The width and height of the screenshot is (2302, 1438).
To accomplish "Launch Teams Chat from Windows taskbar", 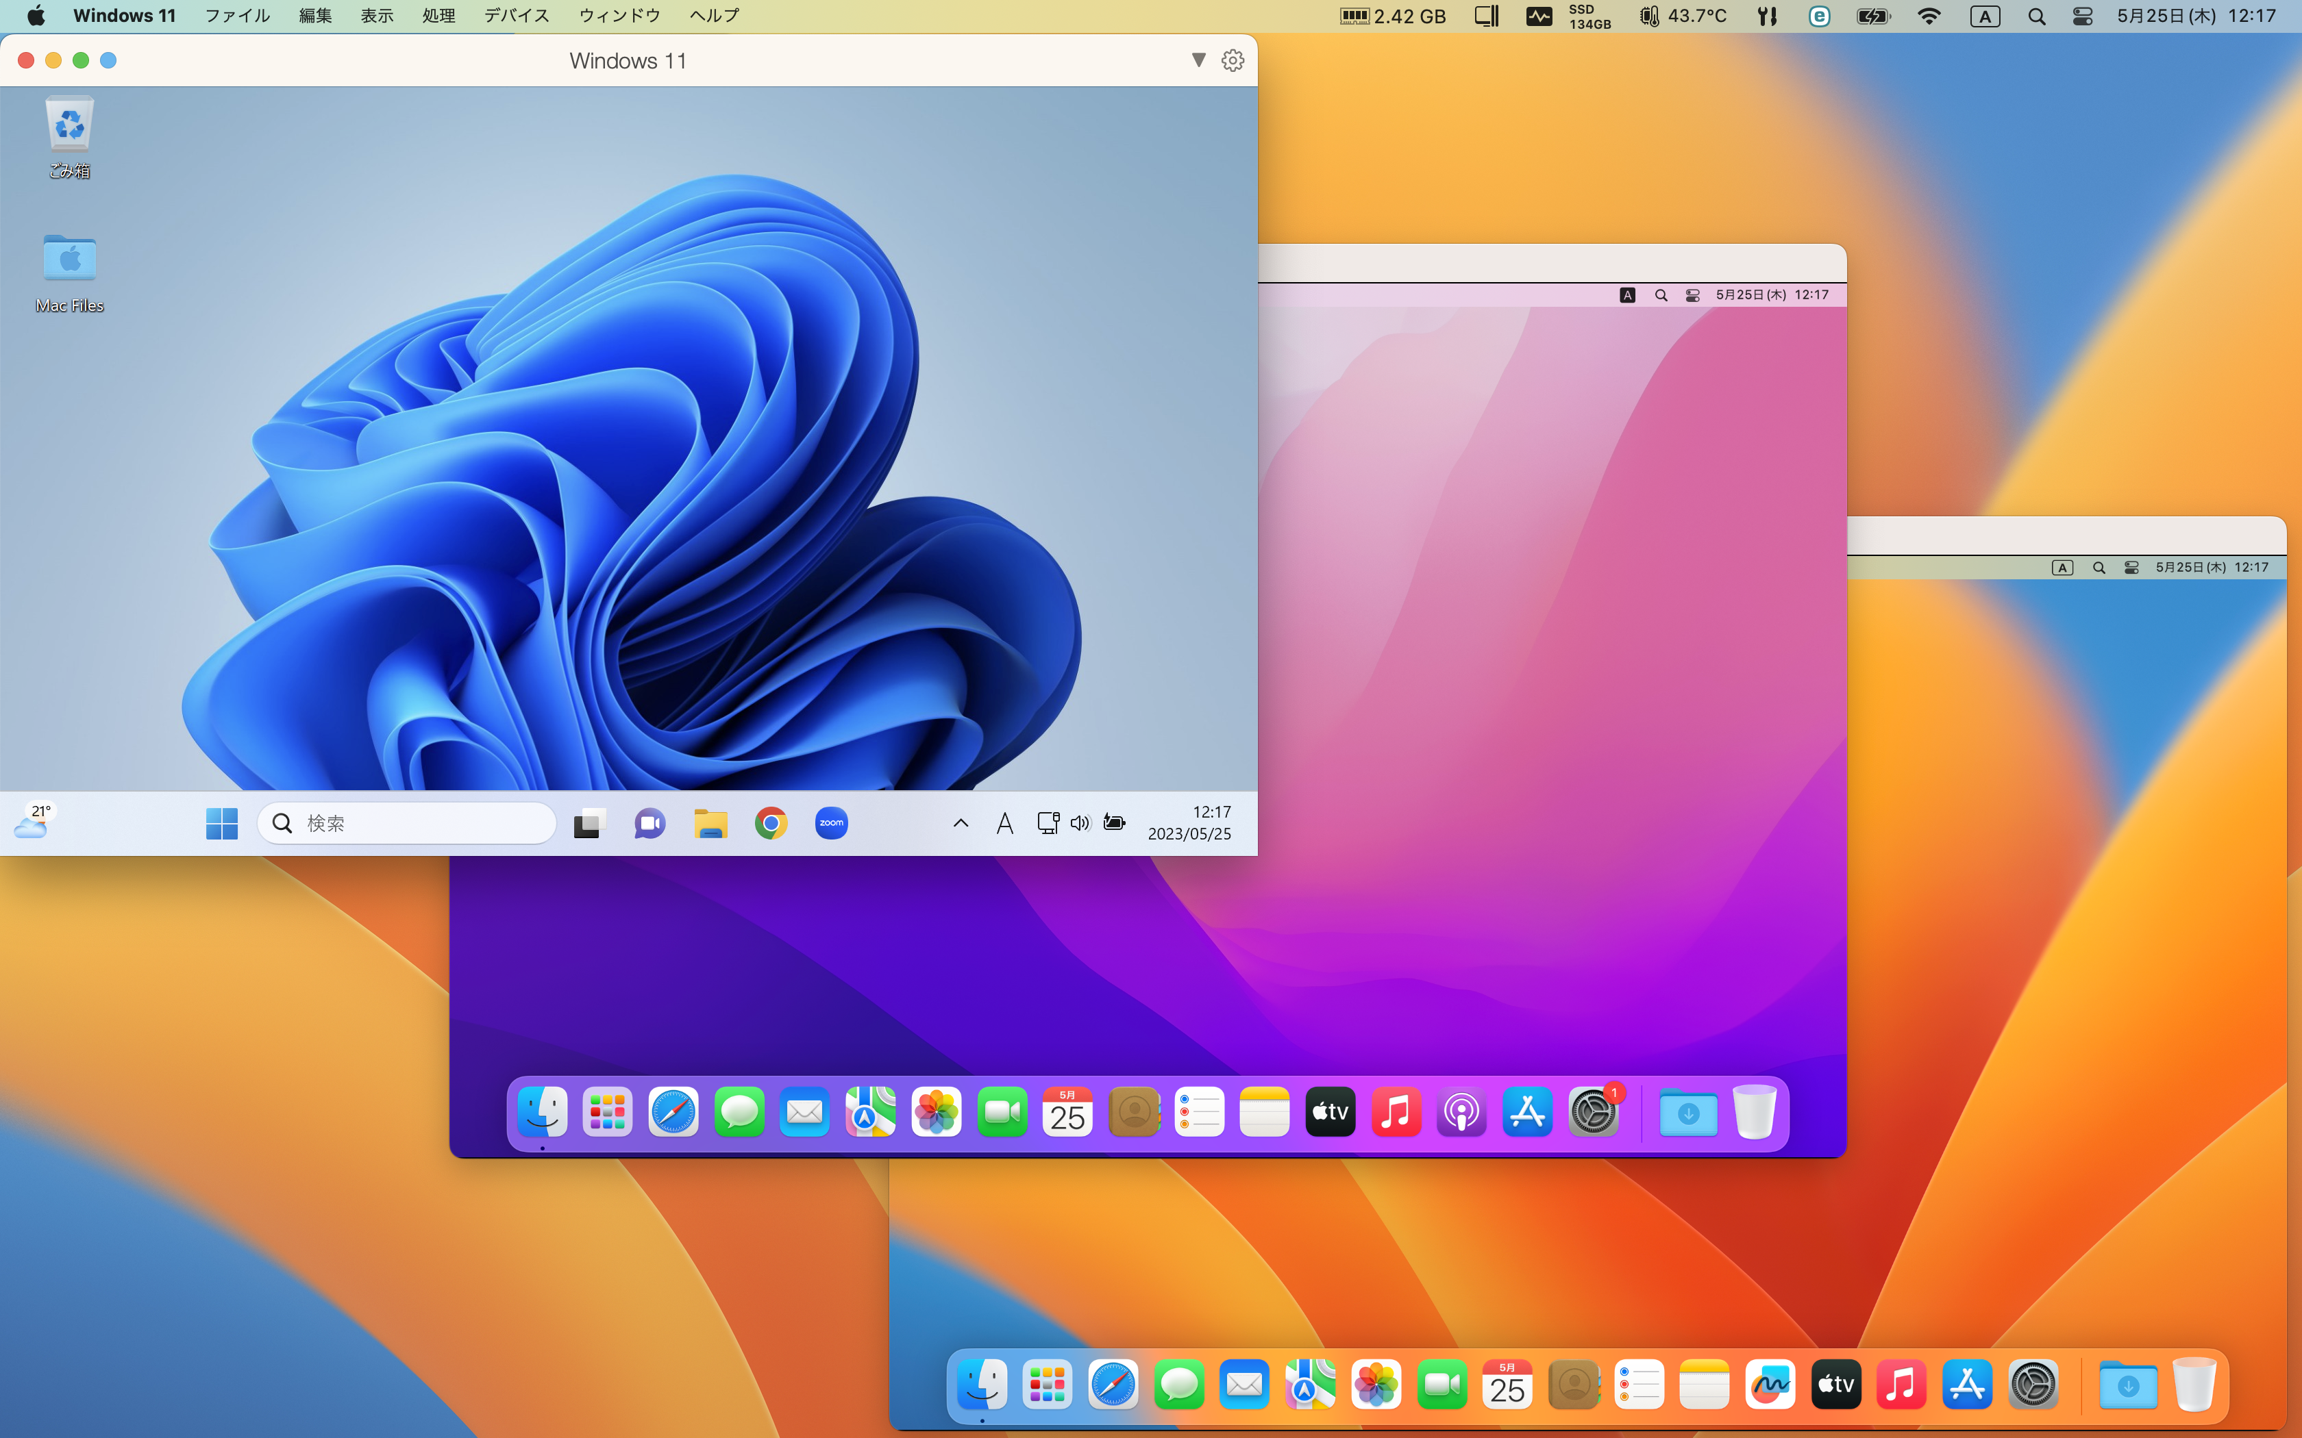I will [649, 824].
